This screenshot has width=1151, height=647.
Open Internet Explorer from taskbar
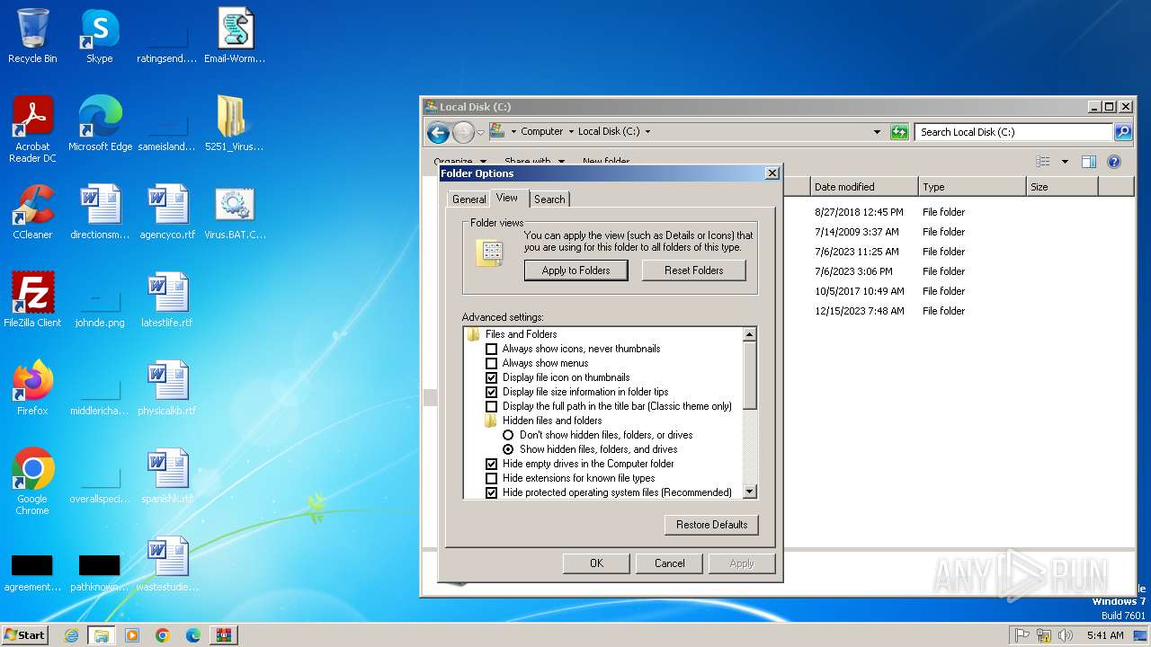[72, 635]
